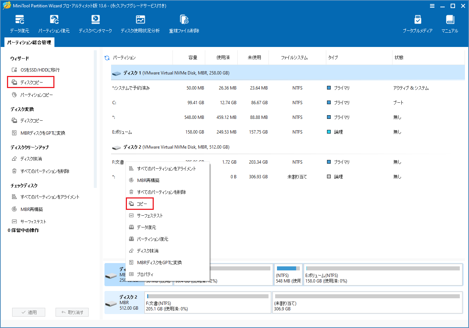Image resolution: width=469 pixels, height=328 pixels.
Task: Click the 取り消す button
Action: (x=72, y=312)
